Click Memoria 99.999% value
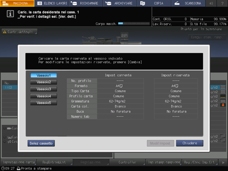228x171 pixels. click(x=220, y=19)
